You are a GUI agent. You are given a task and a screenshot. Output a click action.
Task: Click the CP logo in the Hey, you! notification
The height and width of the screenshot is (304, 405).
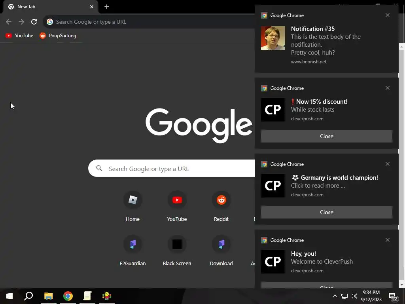click(273, 262)
